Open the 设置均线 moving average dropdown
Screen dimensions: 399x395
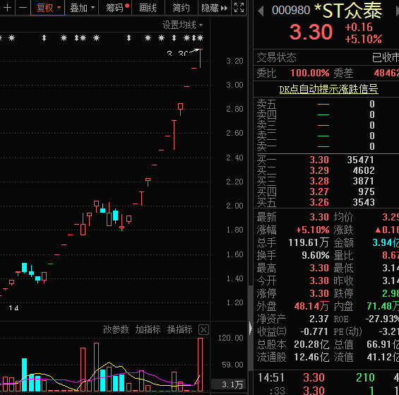click(x=182, y=25)
